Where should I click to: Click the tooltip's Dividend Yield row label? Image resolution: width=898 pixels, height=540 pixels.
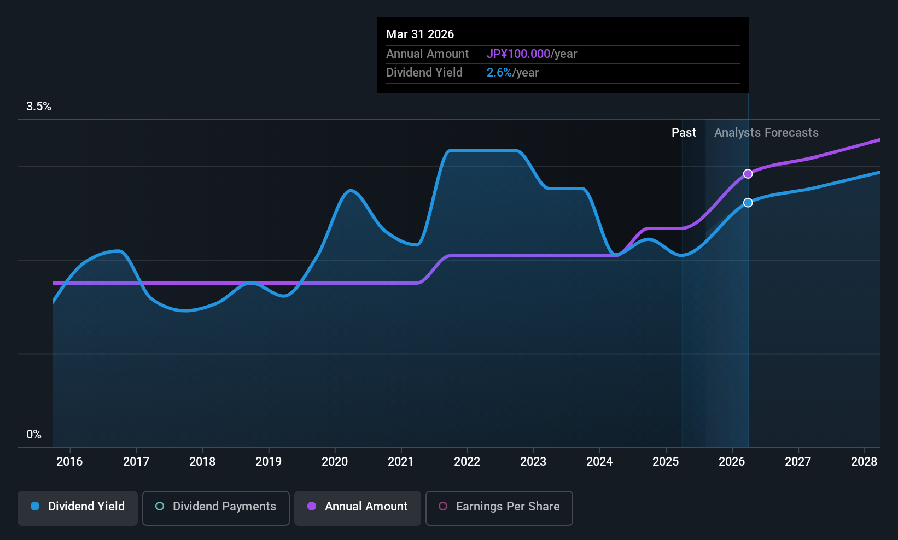pos(424,73)
